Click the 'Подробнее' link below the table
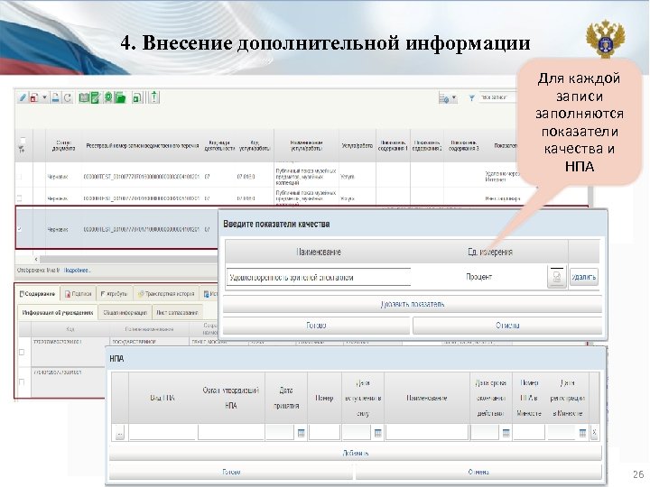 pyautogui.click(x=76, y=271)
